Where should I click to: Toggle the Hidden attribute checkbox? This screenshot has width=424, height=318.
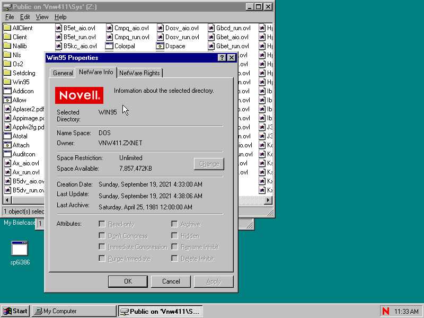[175, 236]
